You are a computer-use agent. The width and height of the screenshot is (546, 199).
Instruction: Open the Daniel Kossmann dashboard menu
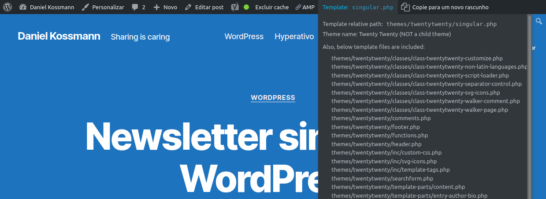click(47, 7)
